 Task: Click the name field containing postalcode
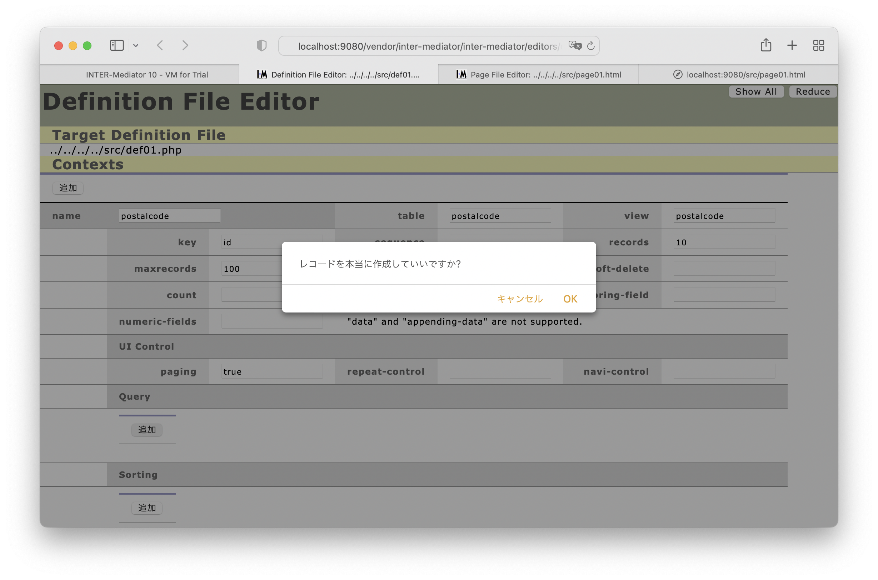pyautogui.click(x=170, y=216)
